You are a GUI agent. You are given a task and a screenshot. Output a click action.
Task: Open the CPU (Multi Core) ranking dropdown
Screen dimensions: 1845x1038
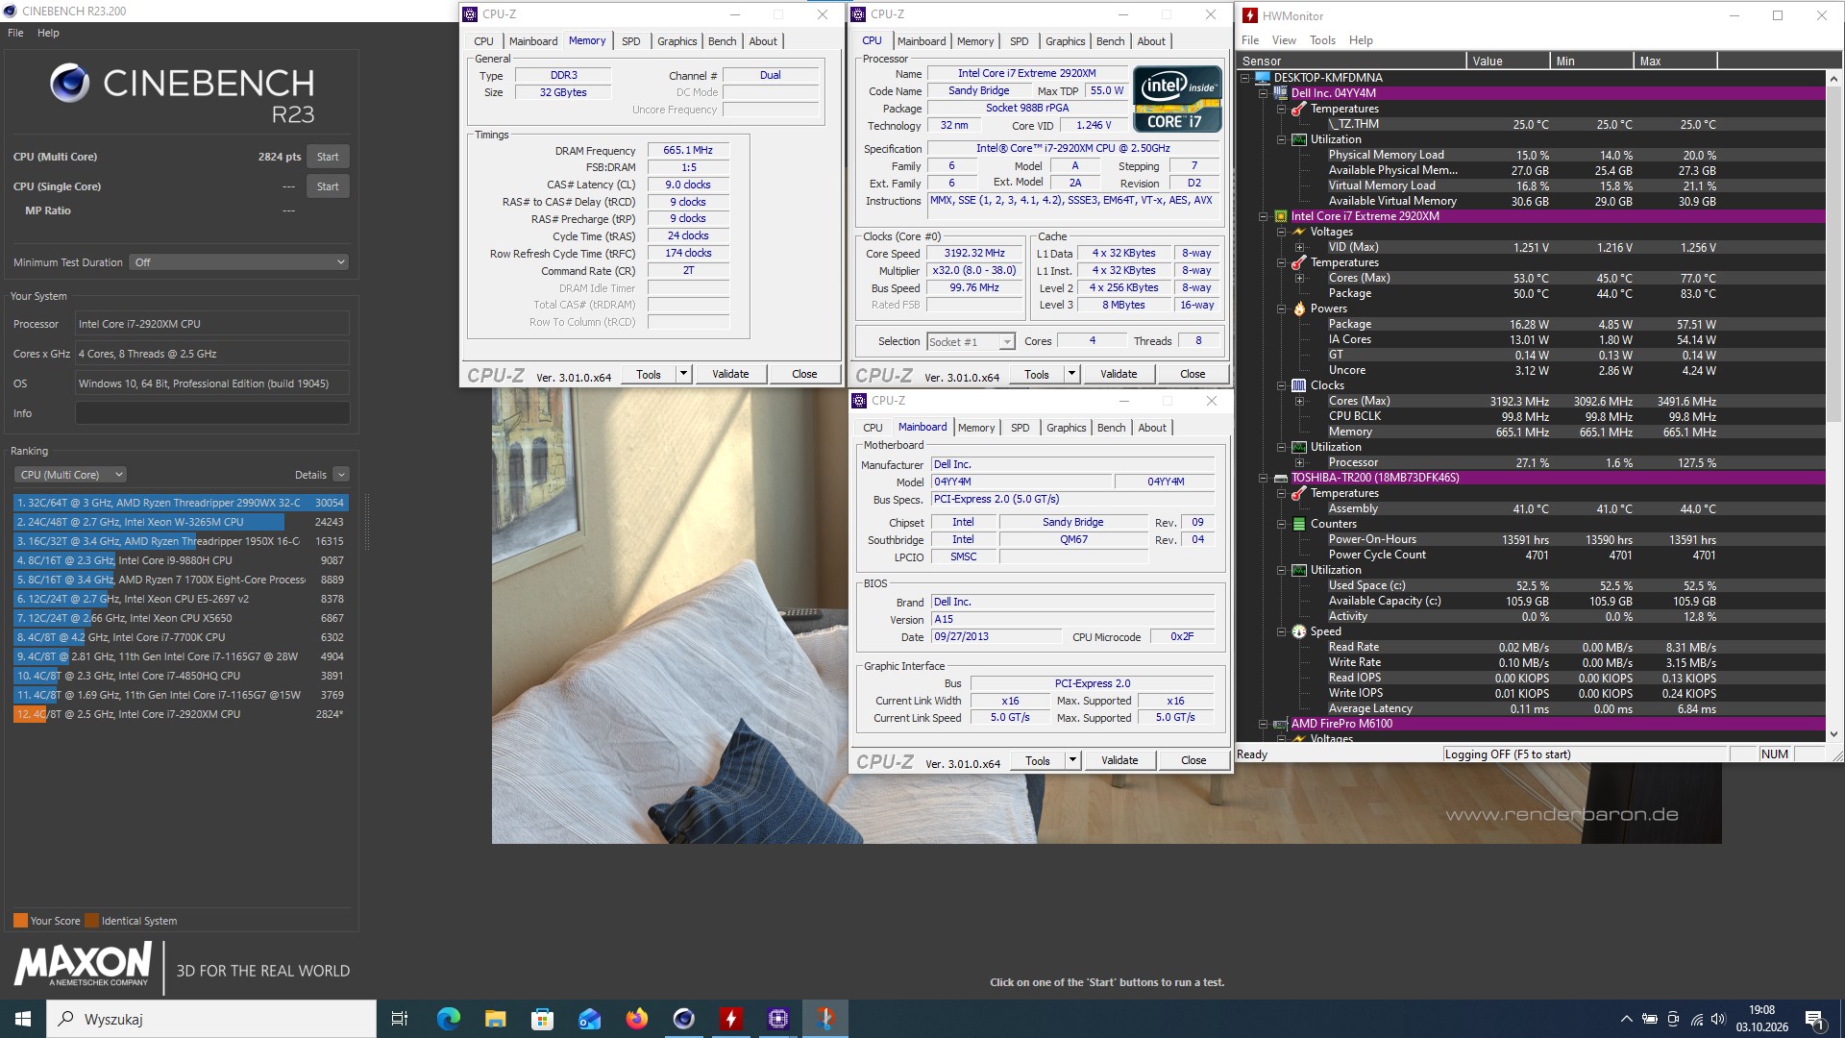pyautogui.click(x=70, y=475)
